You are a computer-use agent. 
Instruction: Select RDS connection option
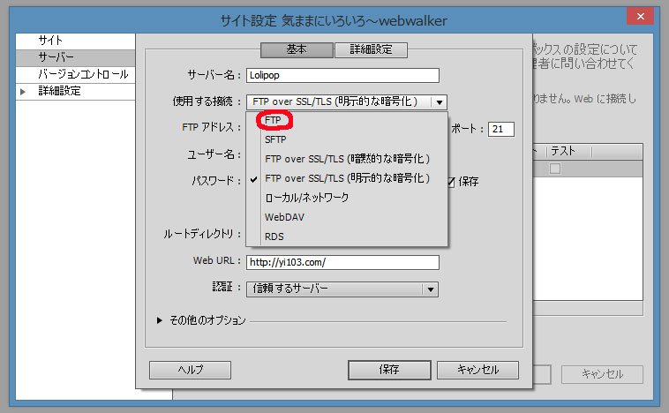[274, 237]
